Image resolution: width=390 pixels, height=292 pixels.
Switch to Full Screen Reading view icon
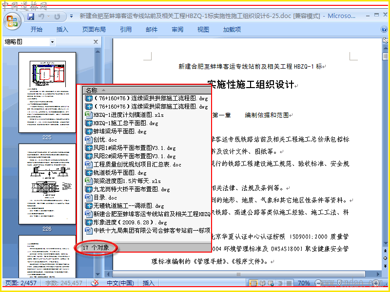tap(262, 283)
